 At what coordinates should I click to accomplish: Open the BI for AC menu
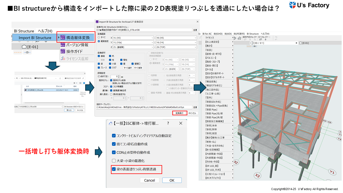(x=207, y=34)
